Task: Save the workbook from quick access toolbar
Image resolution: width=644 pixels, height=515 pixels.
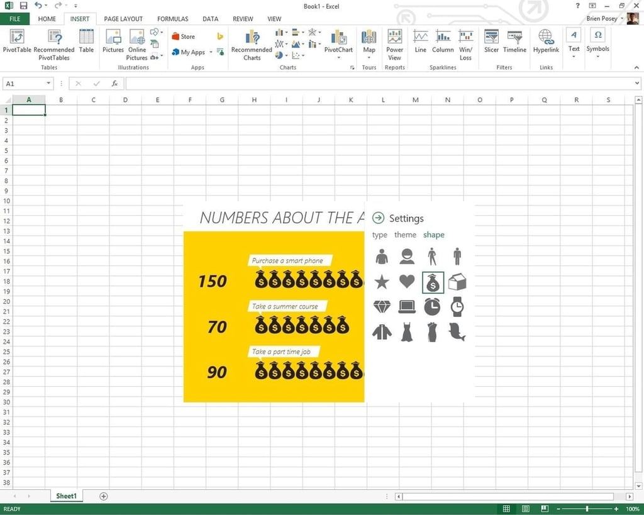Action: [x=23, y=6]
